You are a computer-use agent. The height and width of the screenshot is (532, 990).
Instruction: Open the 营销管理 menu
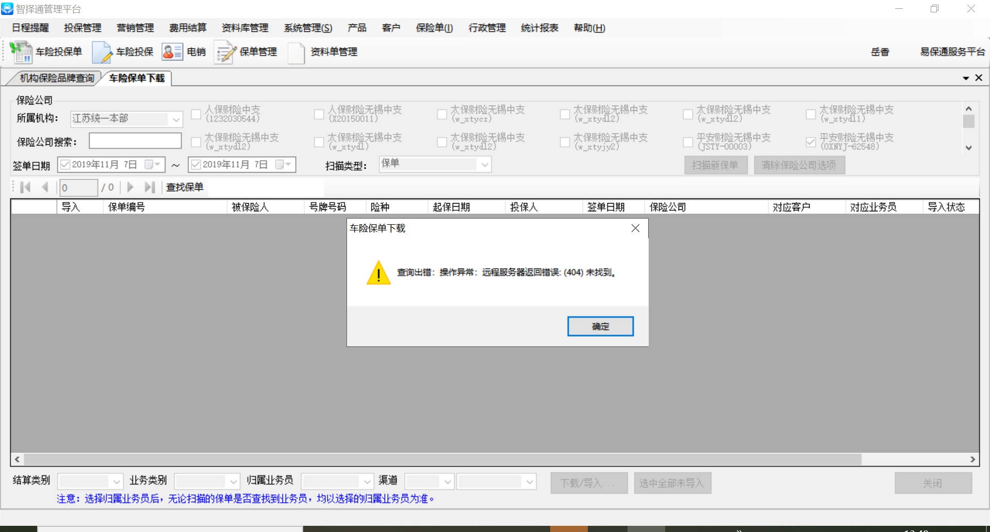135,28
